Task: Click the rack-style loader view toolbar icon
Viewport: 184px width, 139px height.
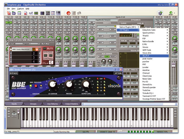Action: click(42, 13)
